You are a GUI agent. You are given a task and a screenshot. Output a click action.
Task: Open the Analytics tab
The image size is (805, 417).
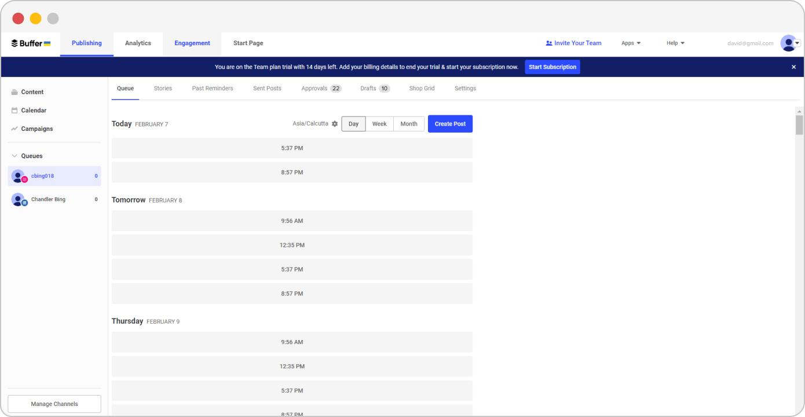tap(138, 43)
